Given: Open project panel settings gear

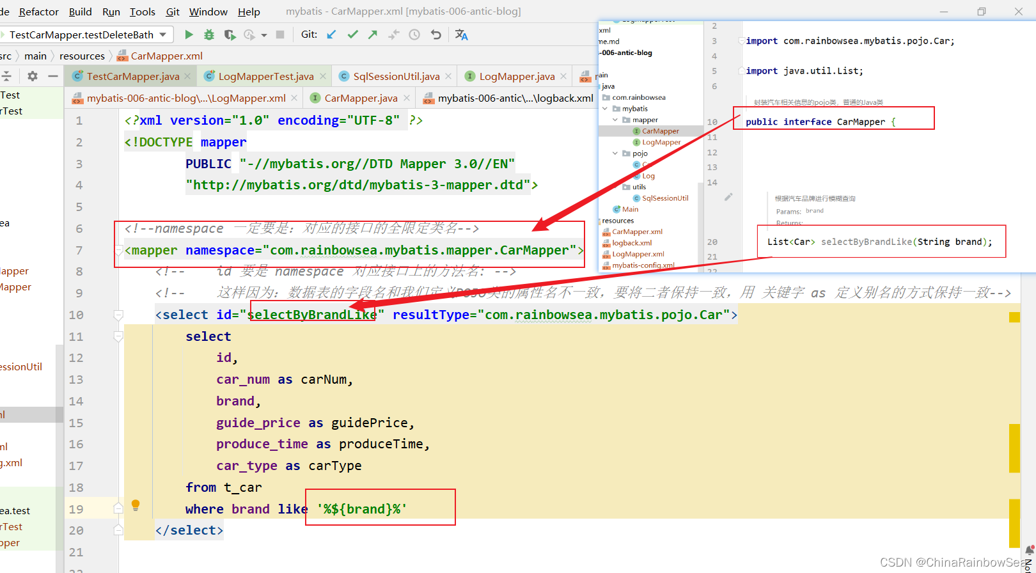Looking at the screenshot, I should click(x=33, y=76).
